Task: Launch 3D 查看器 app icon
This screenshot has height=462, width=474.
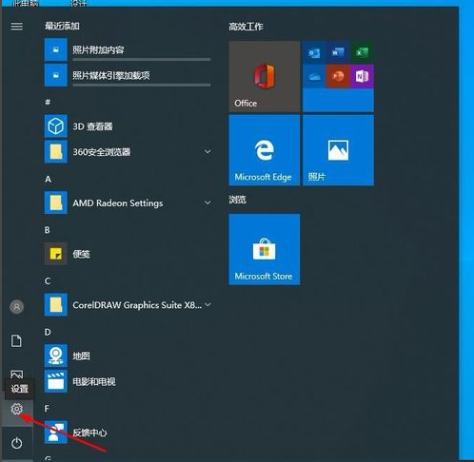Action: (56, 126)
